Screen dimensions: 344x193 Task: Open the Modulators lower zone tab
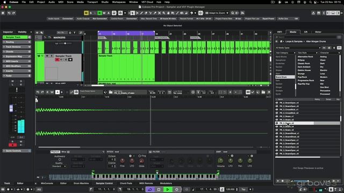(x=166, y=183)
